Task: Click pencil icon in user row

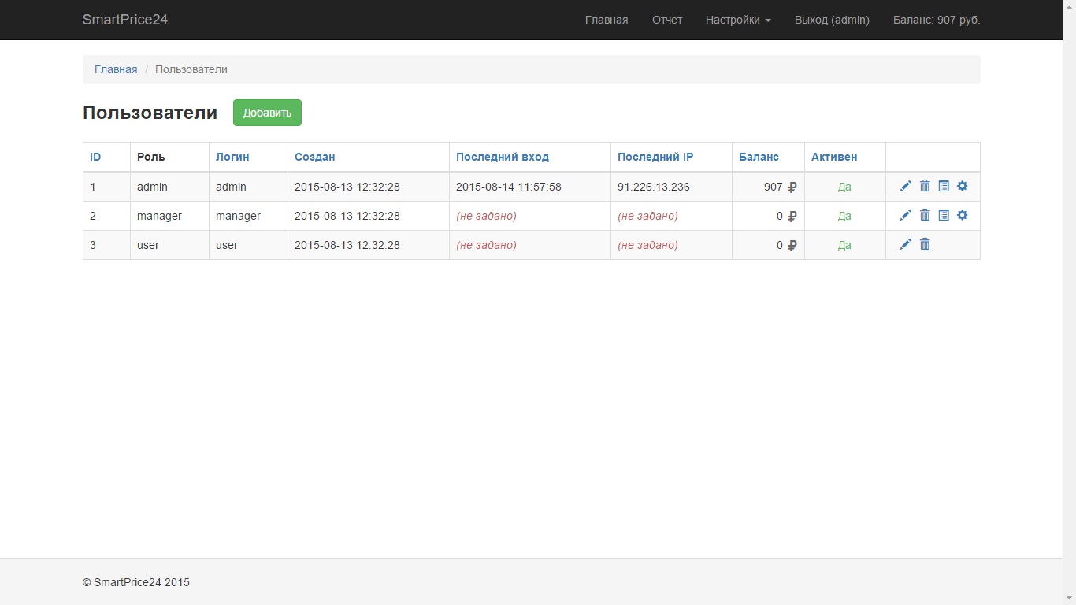Action: pos(905,244)
